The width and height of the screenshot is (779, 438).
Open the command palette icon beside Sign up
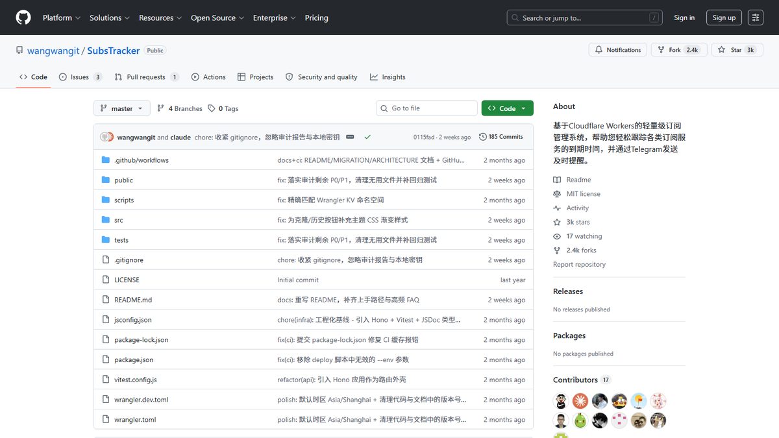tap(756, 18)
